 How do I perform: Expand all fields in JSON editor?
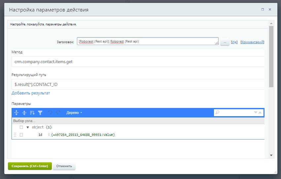(16, 113)
